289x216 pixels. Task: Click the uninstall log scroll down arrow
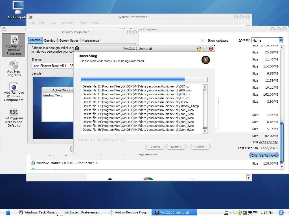205,132
